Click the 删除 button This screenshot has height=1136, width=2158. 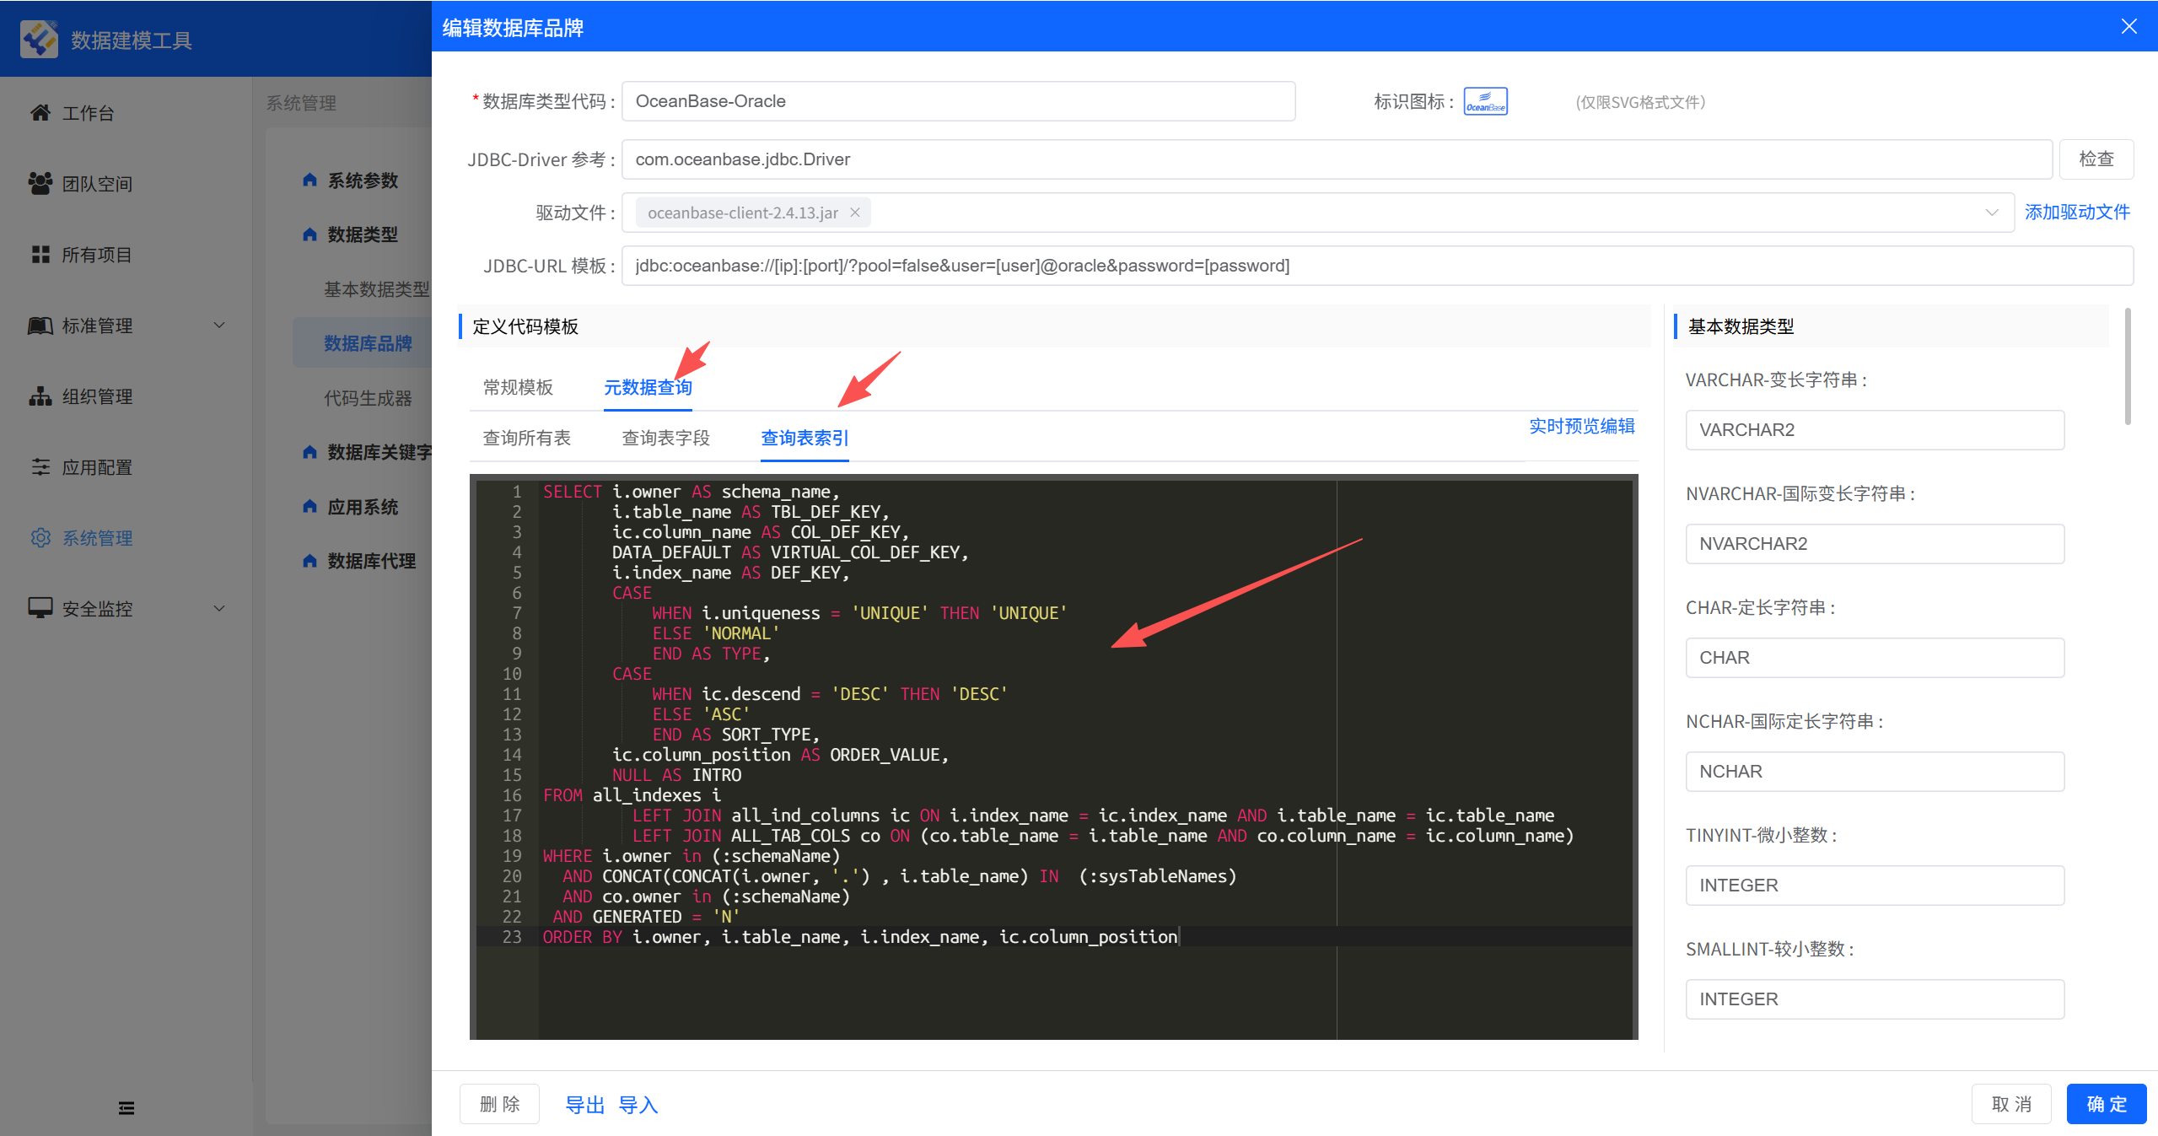pos(499,1104)
